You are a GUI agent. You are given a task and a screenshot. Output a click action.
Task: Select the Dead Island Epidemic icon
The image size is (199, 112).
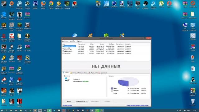[12, 38]
